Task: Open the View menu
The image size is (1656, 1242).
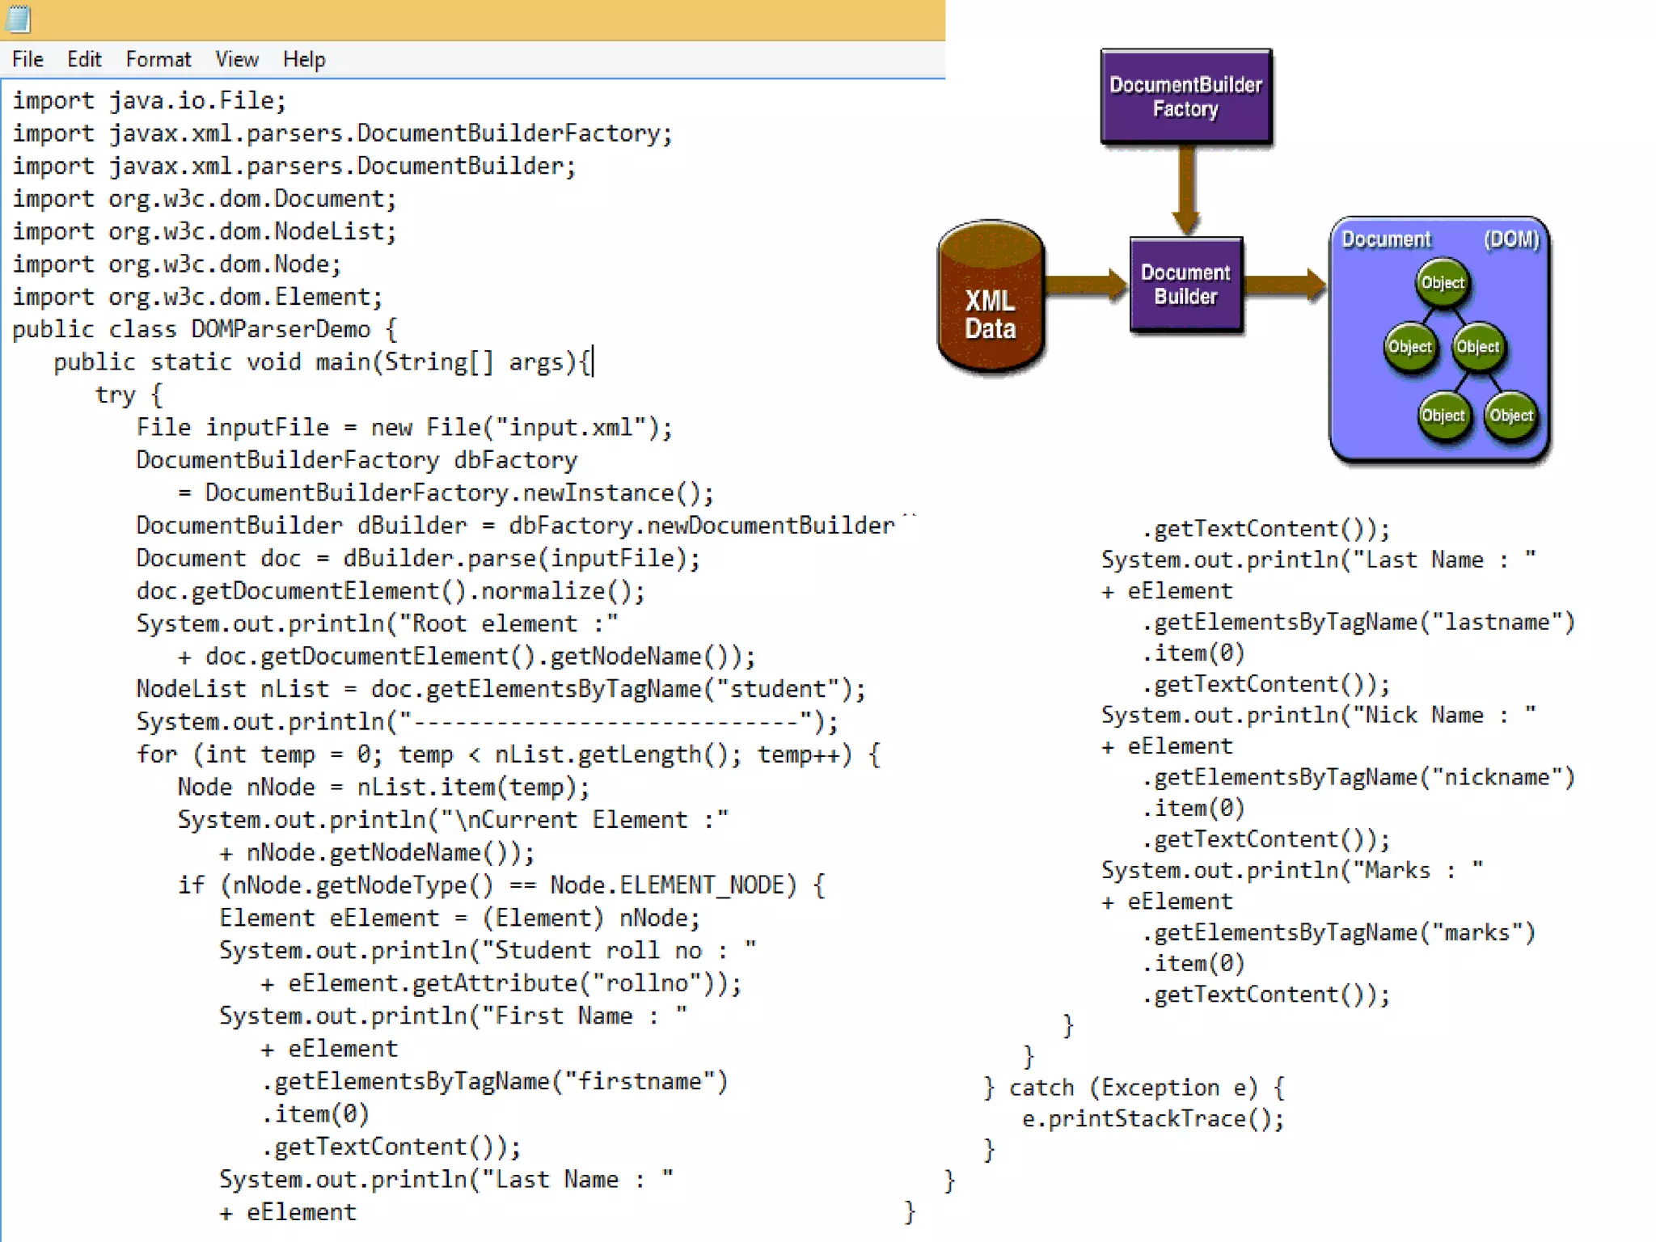Action: tap(236, 60)
